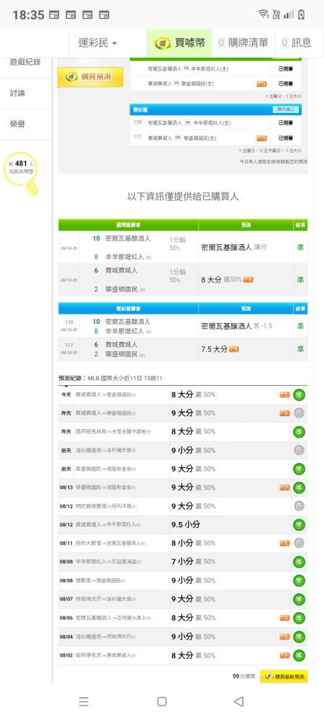Open the 訊息 messages tab
Image resolution: width=324 pixels, height=720 pixels.
297,43
